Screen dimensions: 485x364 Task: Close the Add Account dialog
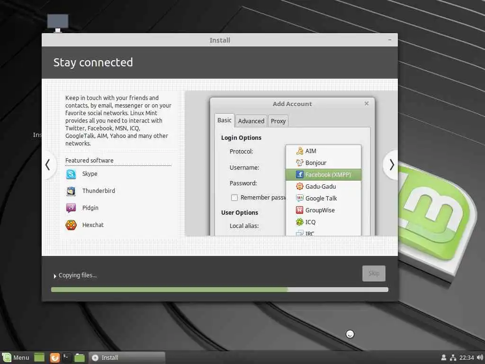click(x=367, y=103)
